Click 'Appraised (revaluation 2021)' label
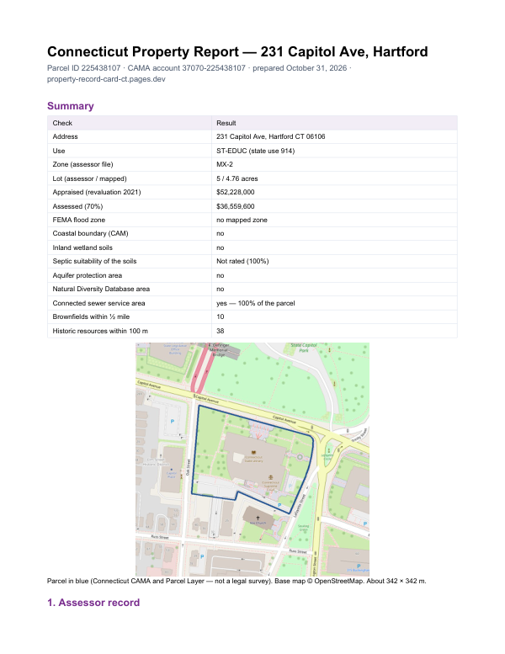This screenshot has width=505, height=654. (97, 192)
